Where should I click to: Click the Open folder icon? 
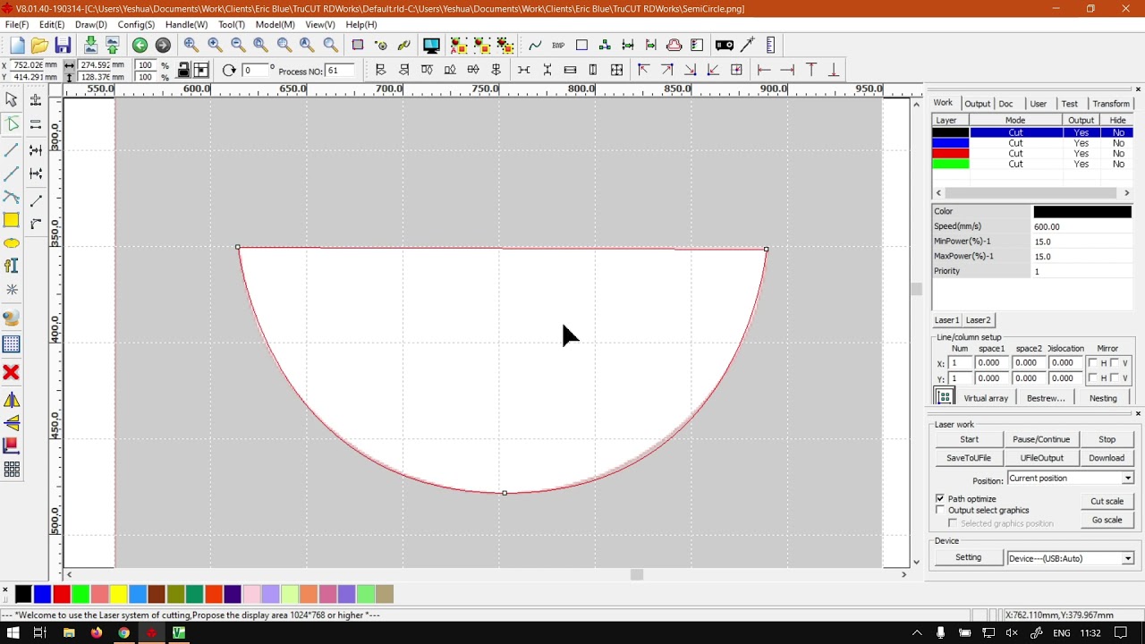[39, 46]
